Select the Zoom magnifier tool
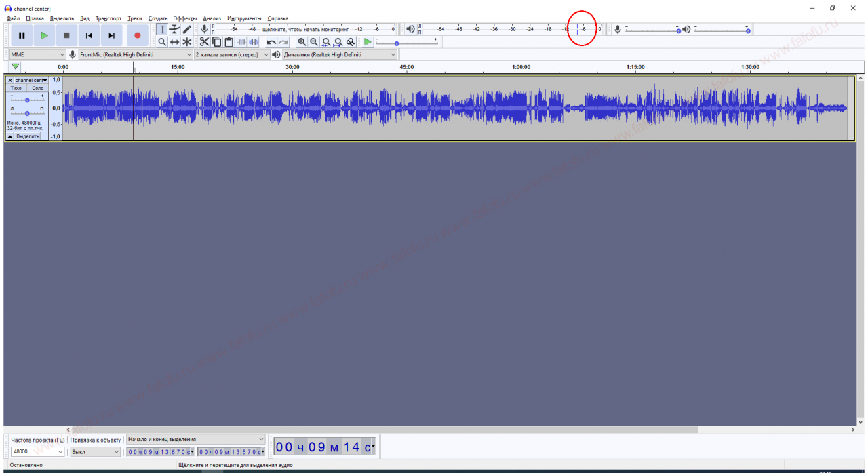This screenshot has width=868, height=473. 162,42
